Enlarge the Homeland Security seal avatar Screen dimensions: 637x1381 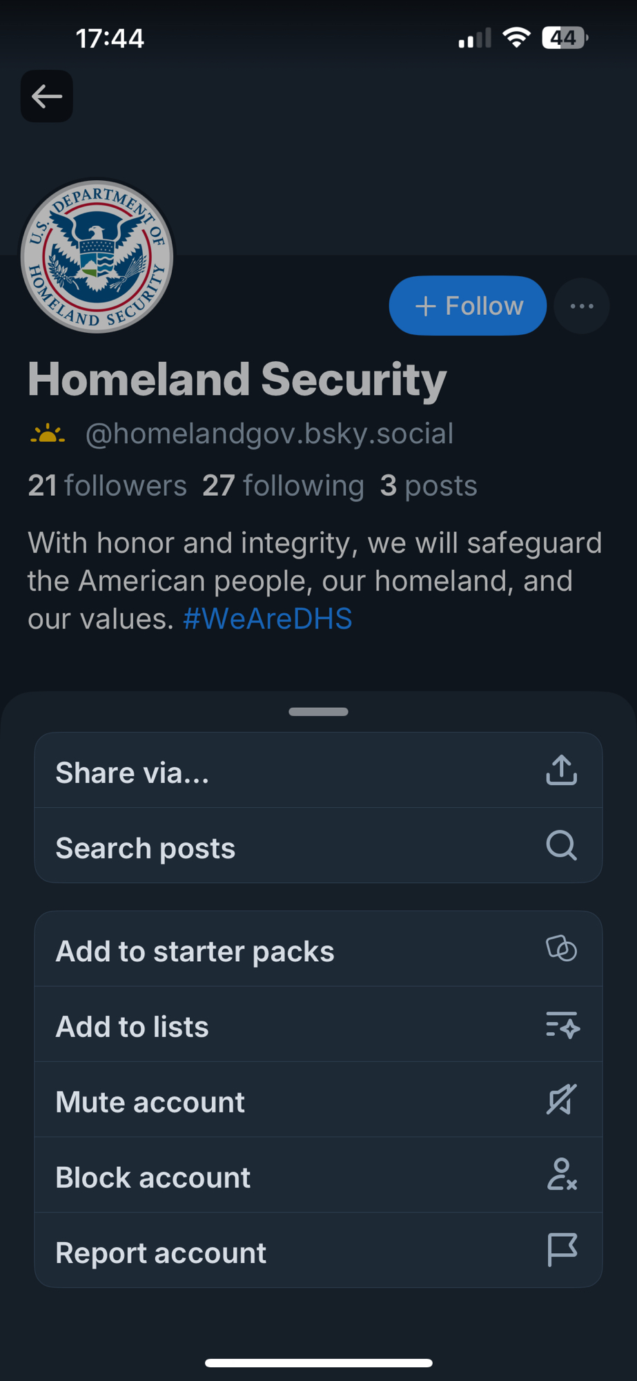point(97,256)
